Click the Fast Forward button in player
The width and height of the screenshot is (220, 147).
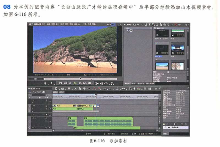85,83
